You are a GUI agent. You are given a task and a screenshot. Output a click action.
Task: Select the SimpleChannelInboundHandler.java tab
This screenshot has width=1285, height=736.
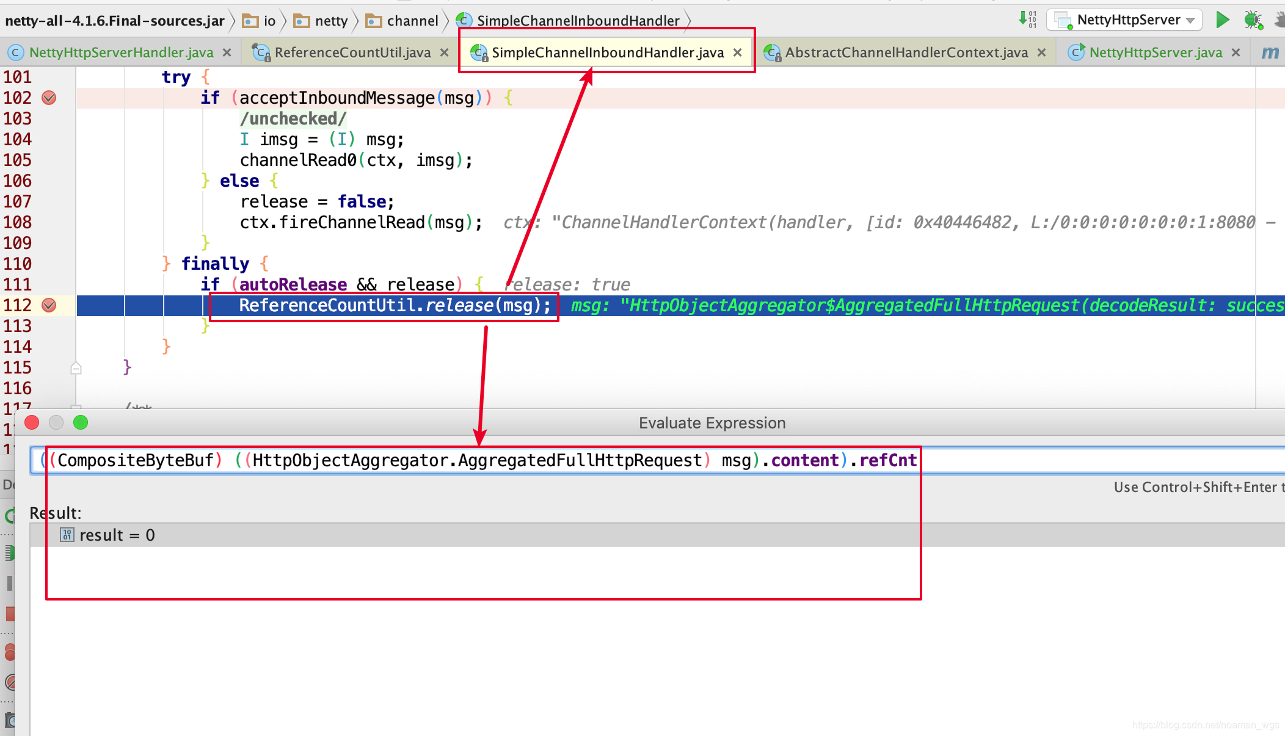tap(608, 52)
